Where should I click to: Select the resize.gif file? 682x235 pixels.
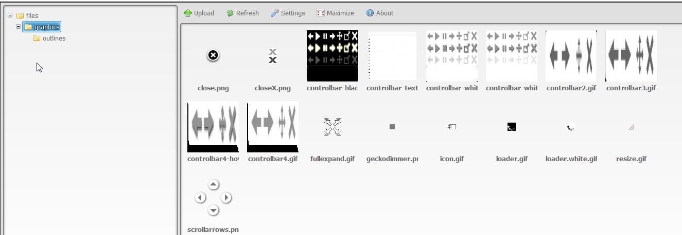pos(631,127)
